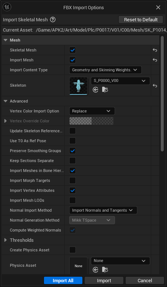This screenshot has height=287, width=167.
Task: Collapse the Advanced section
Action: tap(5, 101)
